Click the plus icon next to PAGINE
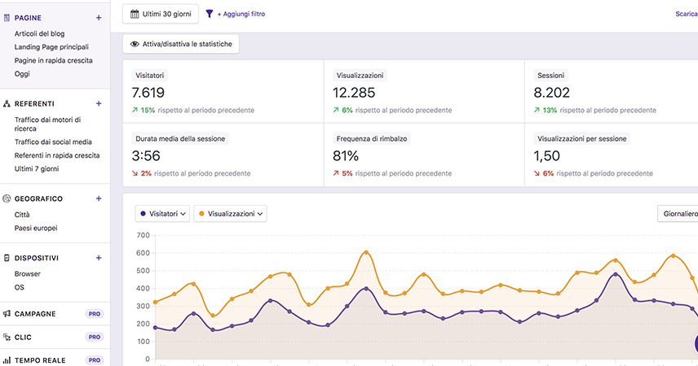698x366 pixels. [x=99, y=17]
